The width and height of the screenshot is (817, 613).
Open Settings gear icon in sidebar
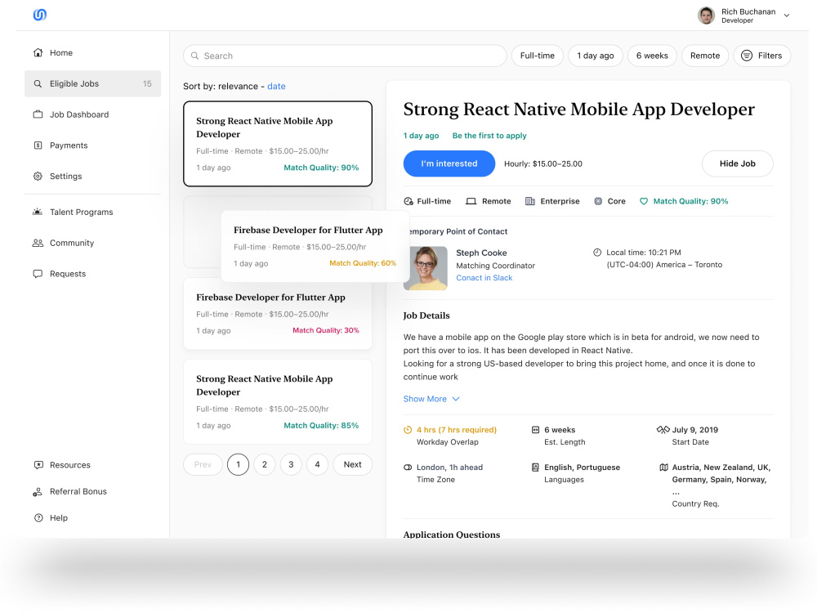coord(38,177)
